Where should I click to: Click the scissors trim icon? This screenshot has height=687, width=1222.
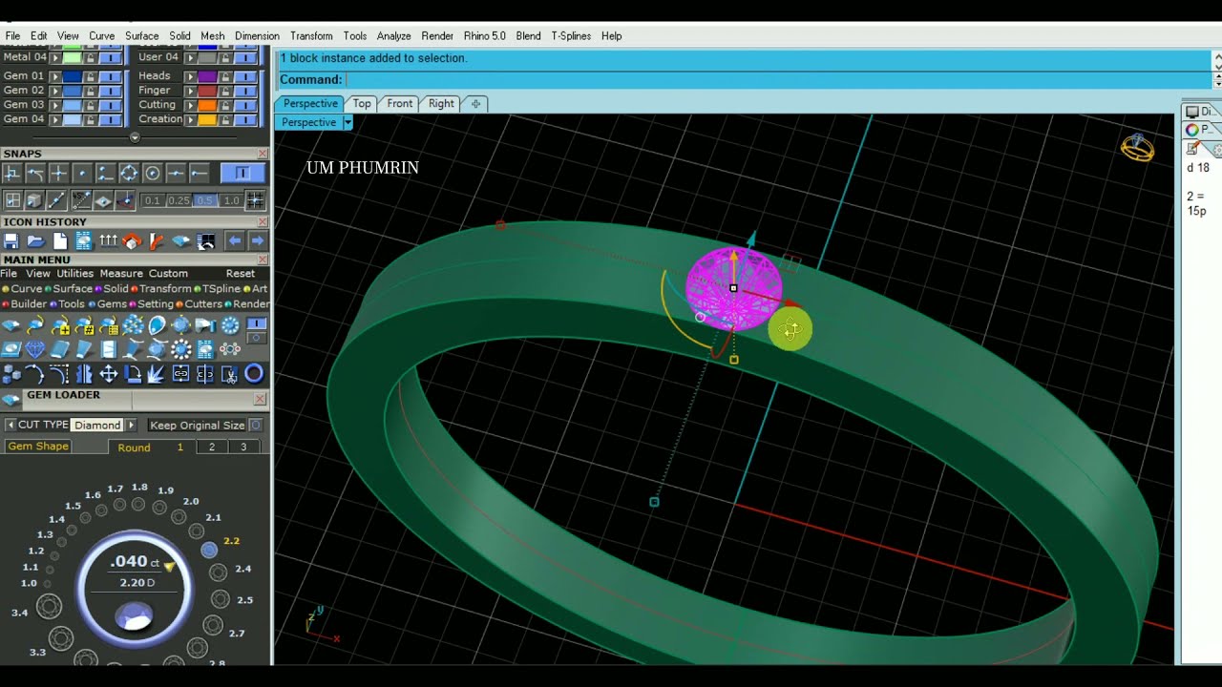click(x=228, y=373)
